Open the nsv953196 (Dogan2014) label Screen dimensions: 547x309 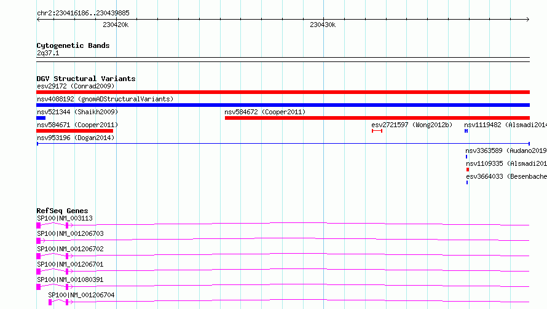pyautogui.click(x=76, y=138)
